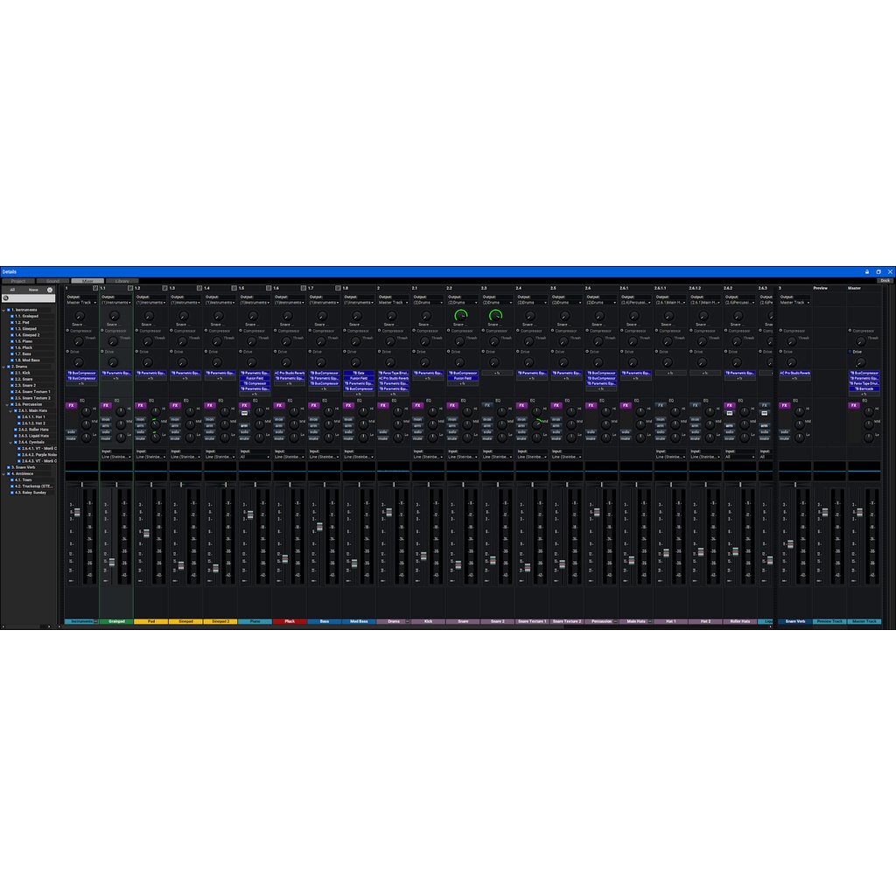The height and width of the screenshot is (896, 896).
Task: Select the 2.6.3. Liquid Hats tree item
Action: coord(34,436)
